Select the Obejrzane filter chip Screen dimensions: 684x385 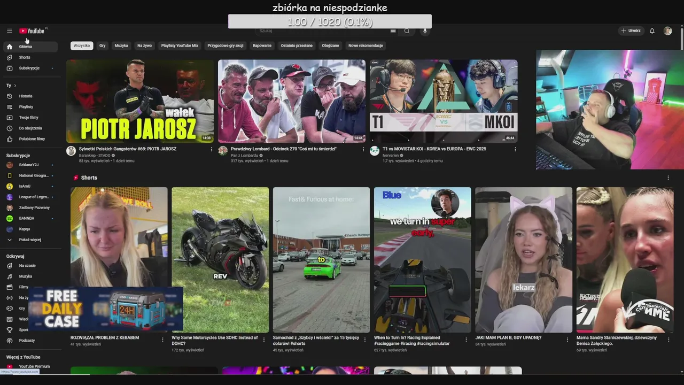click(330, 45)
